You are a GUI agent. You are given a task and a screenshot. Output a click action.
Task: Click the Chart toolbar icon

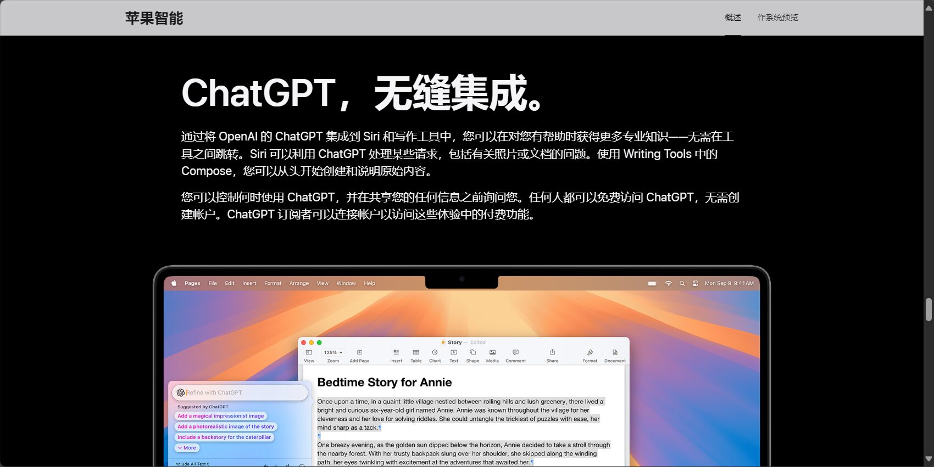(x=435, y=352)
